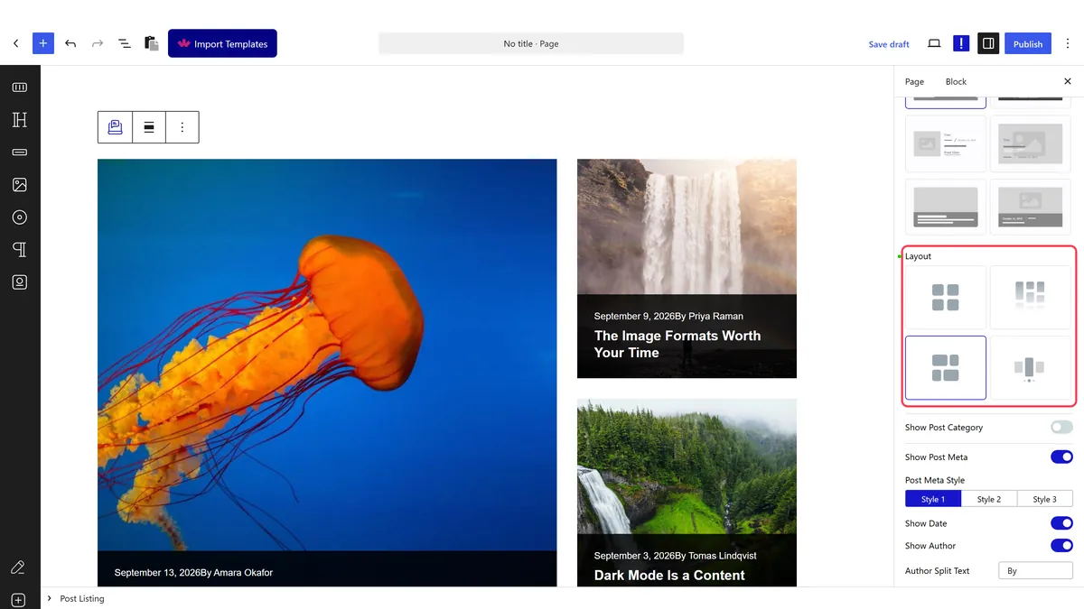Close the settings sidebar with X

tap(1068, 81)
